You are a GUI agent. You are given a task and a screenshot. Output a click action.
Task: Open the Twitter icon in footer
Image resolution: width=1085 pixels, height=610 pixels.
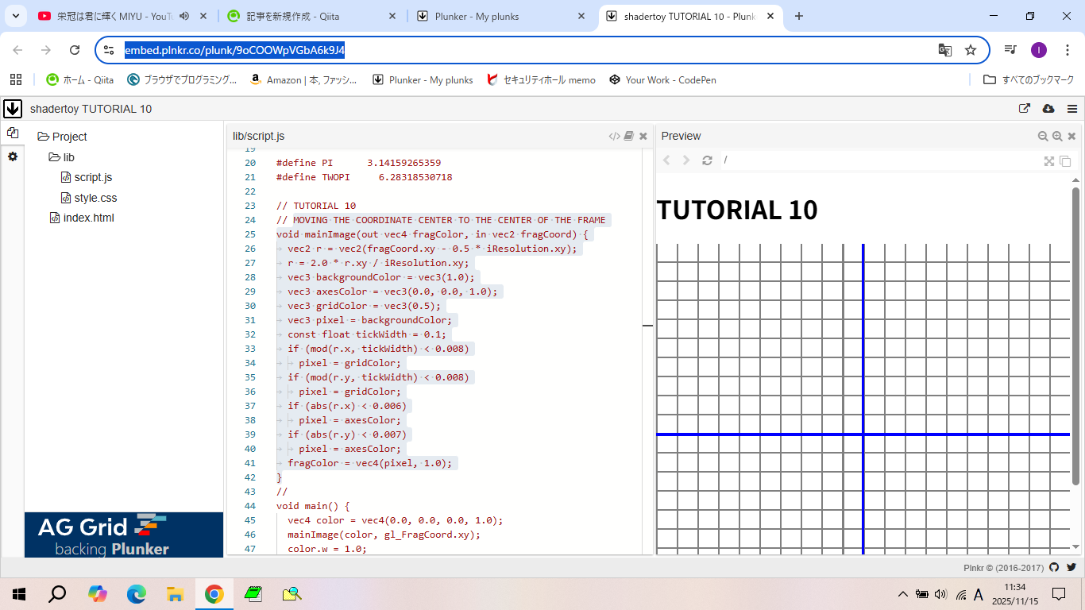pyautogui.click(x=1071, y=567)
